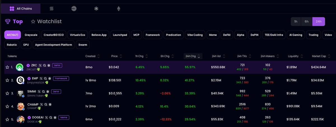336x127 pixels.
Task: Open the website globe icon for EMP
Action: 50,78
